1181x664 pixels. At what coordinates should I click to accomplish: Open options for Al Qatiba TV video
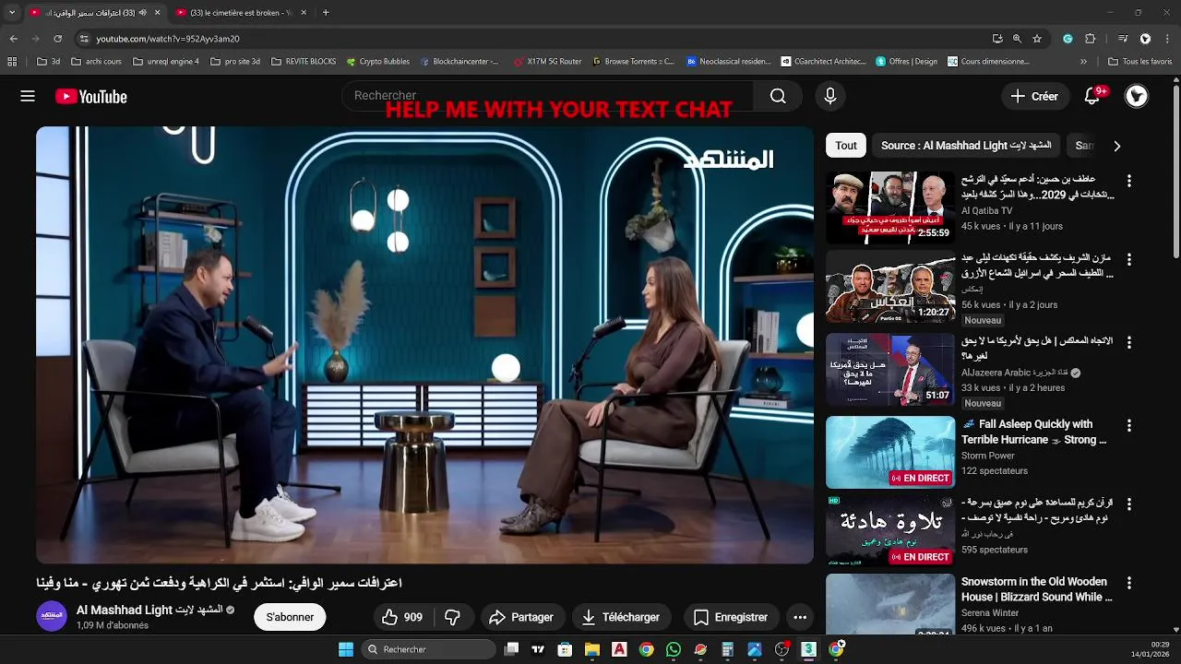(1128, 181)
